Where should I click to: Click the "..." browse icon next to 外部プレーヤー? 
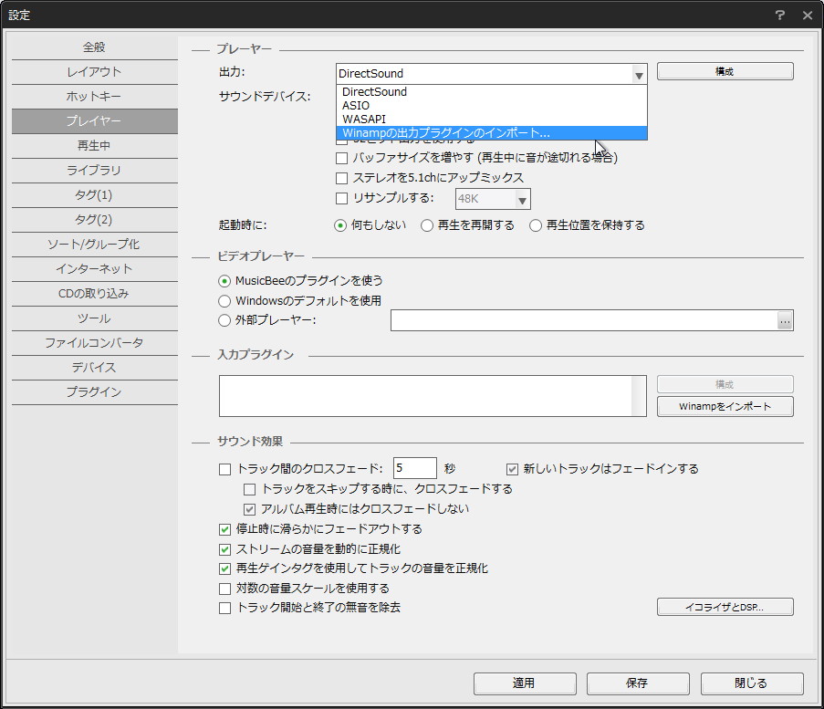[785, 319]
